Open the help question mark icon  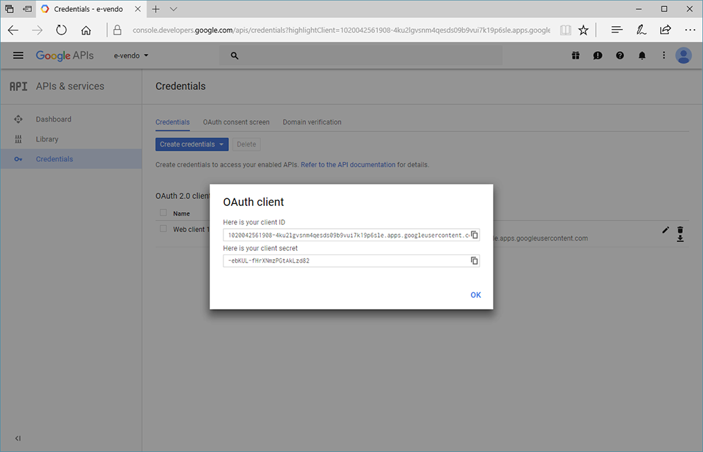[619, 55]
